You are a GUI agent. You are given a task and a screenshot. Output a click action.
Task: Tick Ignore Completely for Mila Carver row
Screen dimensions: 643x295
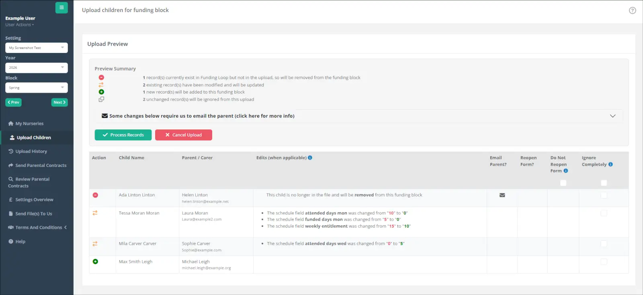[604, 244]
